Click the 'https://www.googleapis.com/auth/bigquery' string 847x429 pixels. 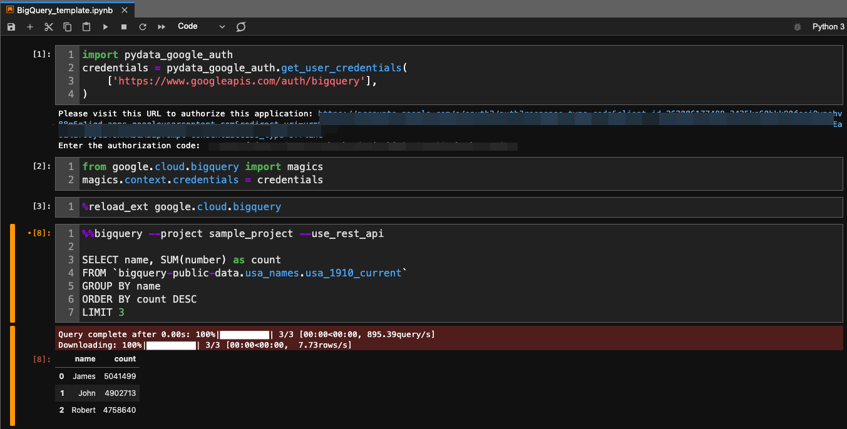pos(239,81)
